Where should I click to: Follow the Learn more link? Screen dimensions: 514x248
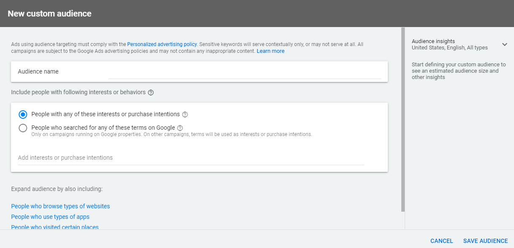click(x=270, y=51)
